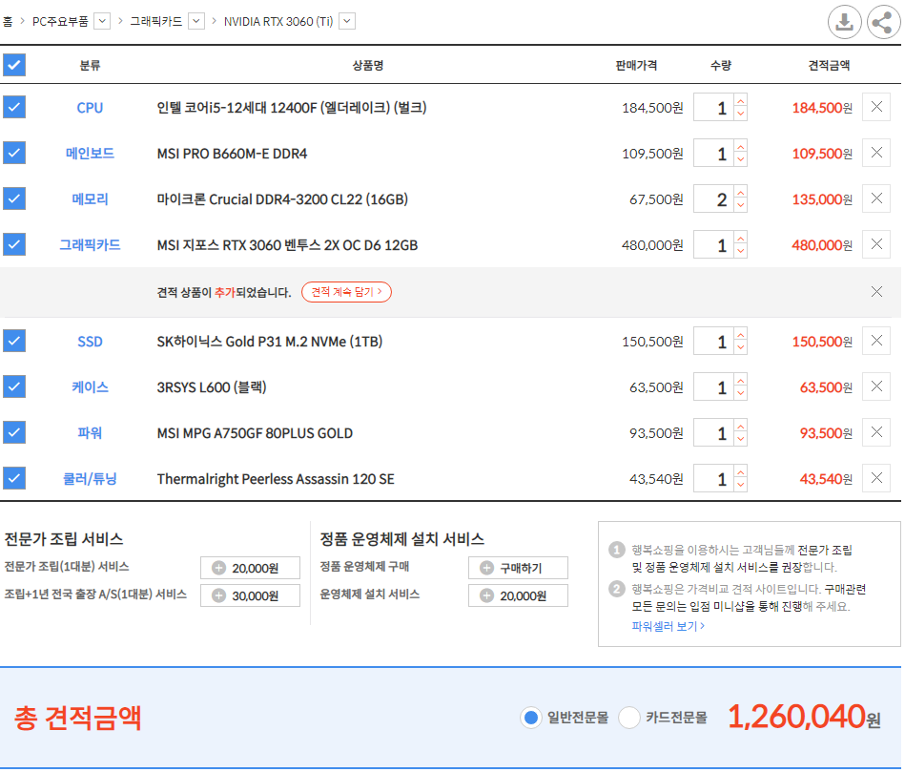Uncheck the CPU row checkbox
The width and height of the screenshot is (905, 772).
(14, 107)
